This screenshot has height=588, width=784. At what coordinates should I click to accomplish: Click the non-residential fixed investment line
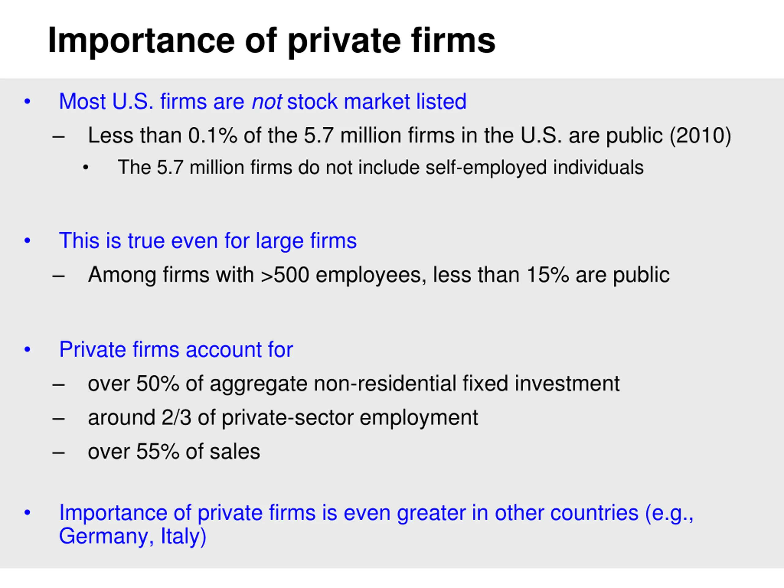pos(354,383)
